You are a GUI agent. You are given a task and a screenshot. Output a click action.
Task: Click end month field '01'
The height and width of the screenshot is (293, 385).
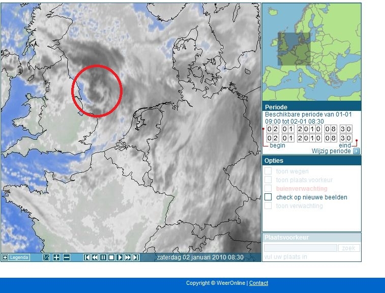click(x=288, y=138)
